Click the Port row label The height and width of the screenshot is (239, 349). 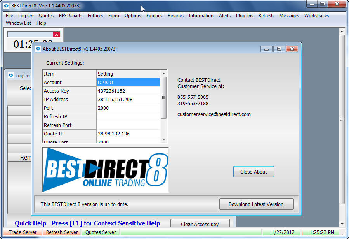tap(69, 108)
